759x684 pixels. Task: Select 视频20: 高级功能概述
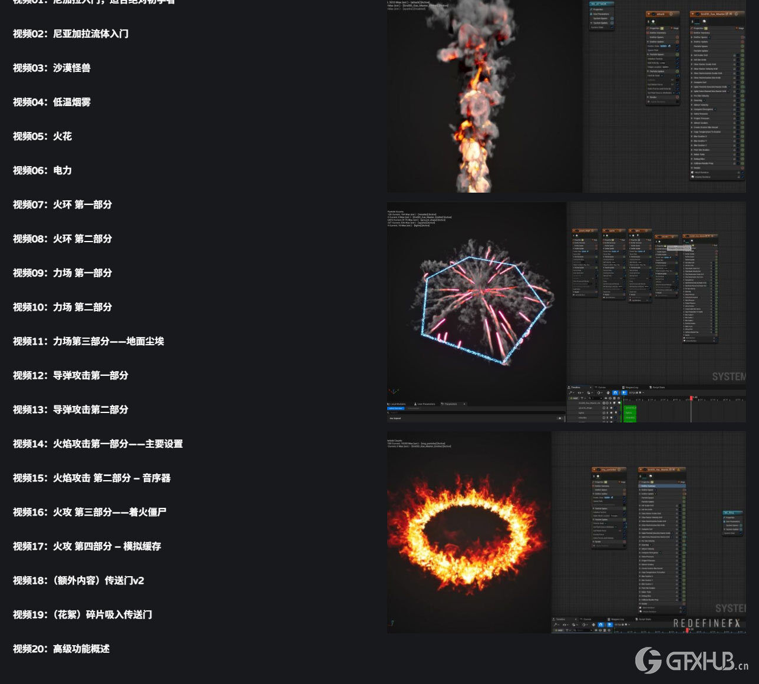[61, 649]
